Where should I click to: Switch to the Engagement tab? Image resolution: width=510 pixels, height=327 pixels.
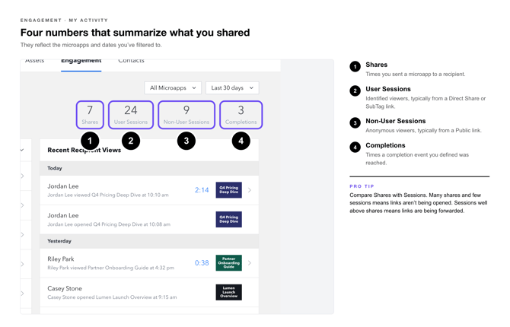coord(81,61)
